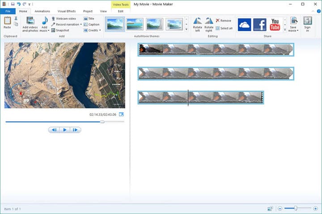Rotate the clip right
This screenshot has height=214, width=322.
[209, 24]
